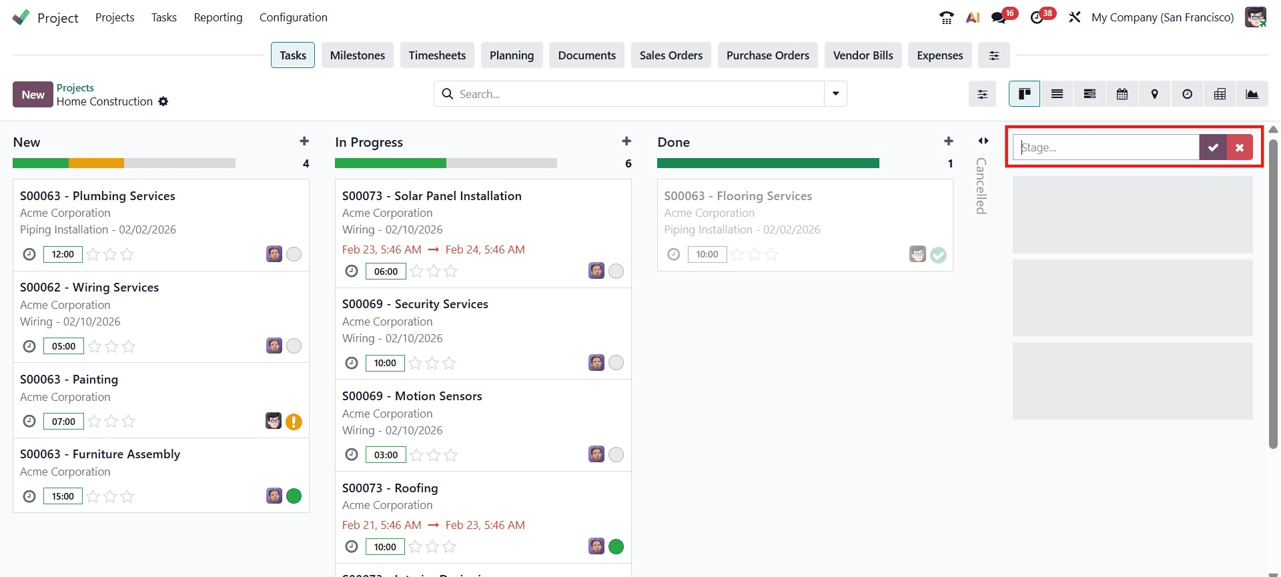1281x577 pixels.
Task: Toggle state circle on Solar Panel Installation task
Action: (616, 271)
